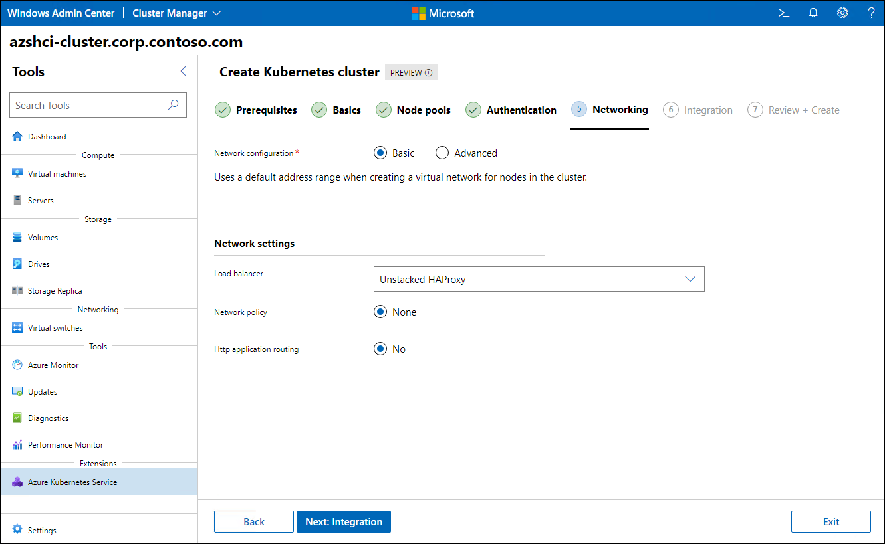Click the Next: Integration button
The image size is (885, 544).
pyautogui.click(x=344, y=521)
